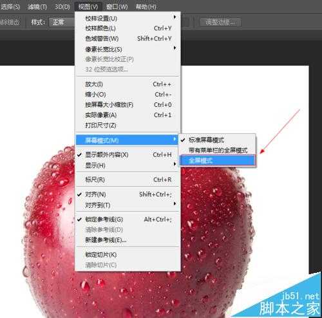Select 标准屏幕模式 option
Screen dimensions: 322x318
(x=217, y=140)
